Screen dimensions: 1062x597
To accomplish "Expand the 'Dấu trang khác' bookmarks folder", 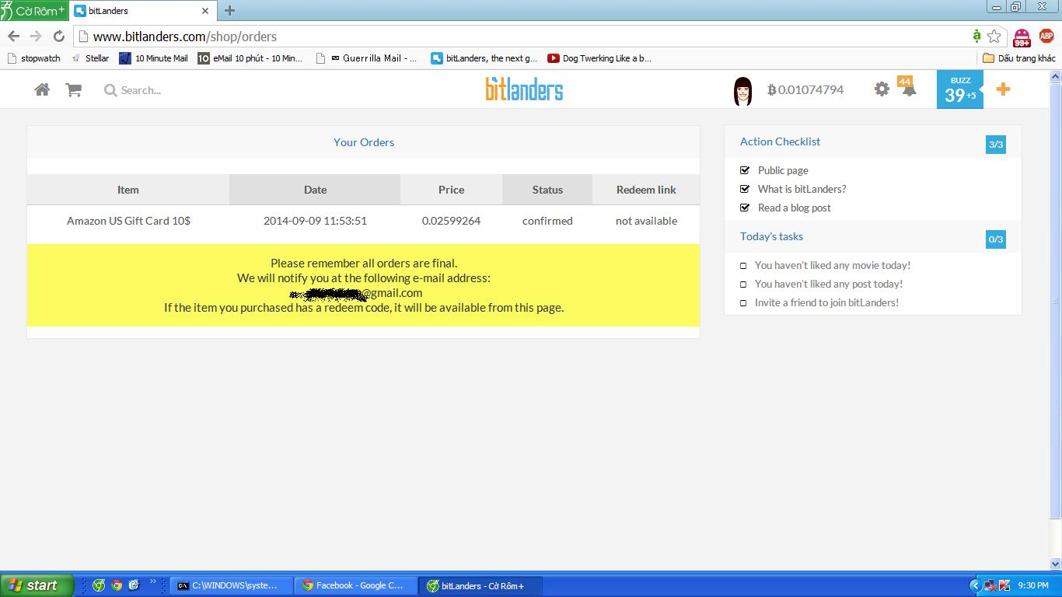I will click(1019, 58).
